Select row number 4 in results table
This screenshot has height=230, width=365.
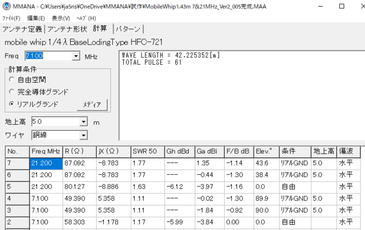point(18,199)
